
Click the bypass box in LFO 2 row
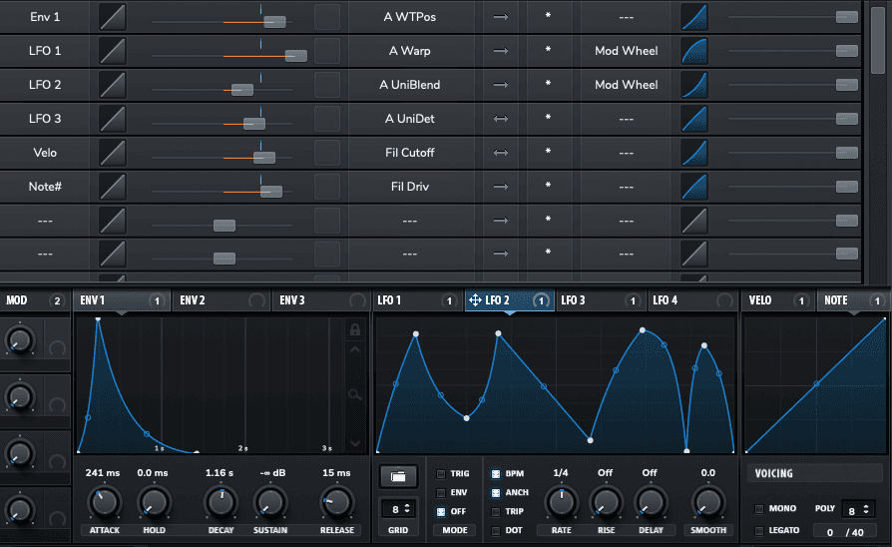[x=327, y=85]
